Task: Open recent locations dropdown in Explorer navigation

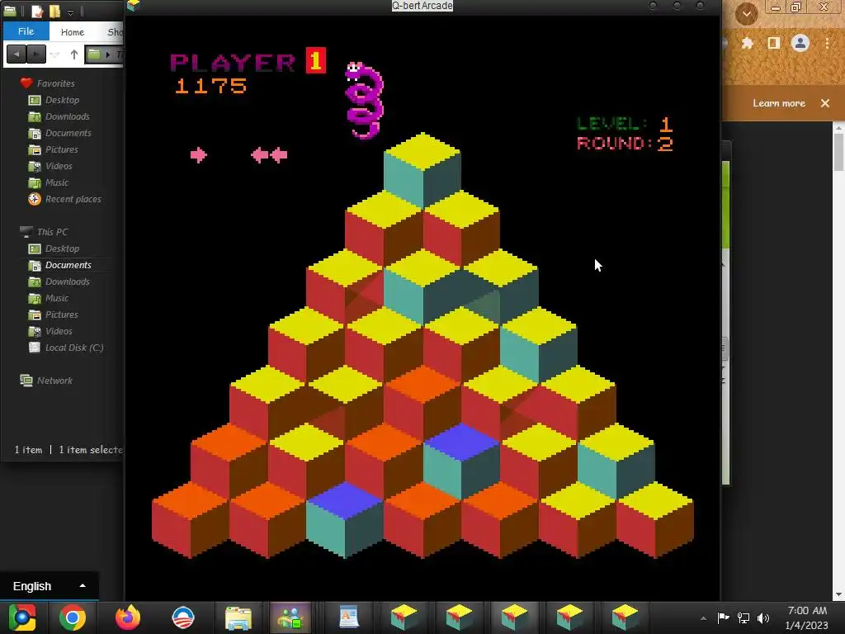Action: tap(55, 54)
